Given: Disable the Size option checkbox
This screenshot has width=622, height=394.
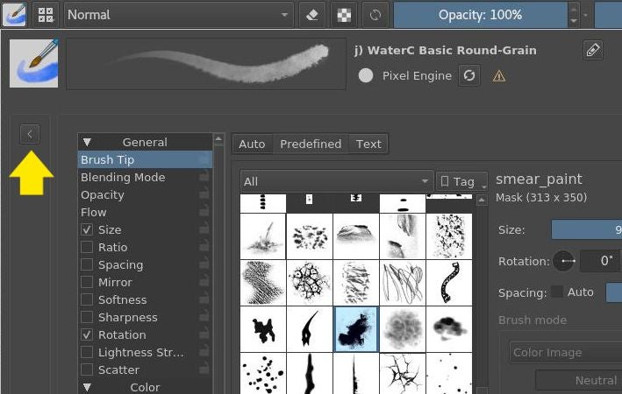Looking at the screenshot, I should point(87,229).
